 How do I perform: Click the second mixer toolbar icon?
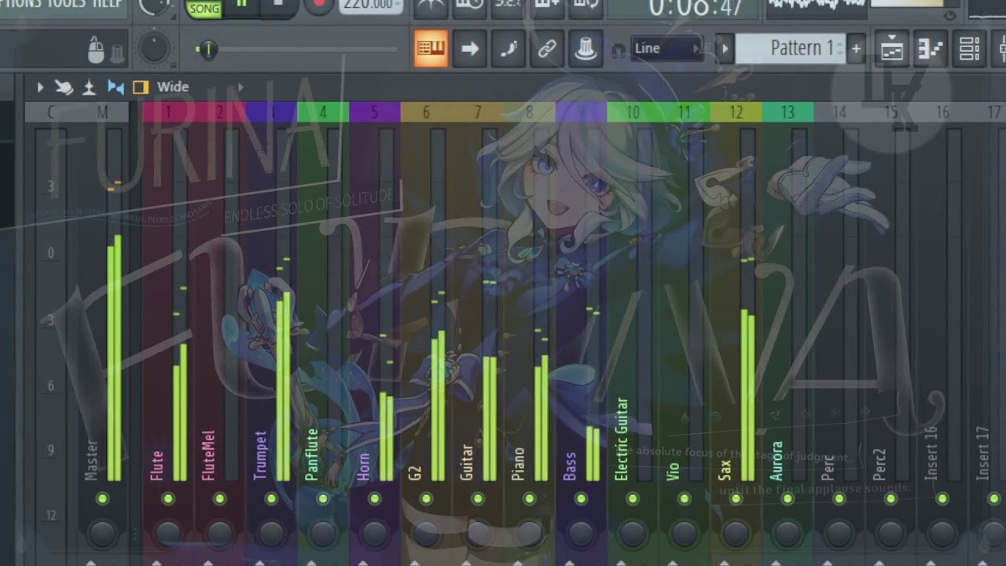[x=64, y=87]
